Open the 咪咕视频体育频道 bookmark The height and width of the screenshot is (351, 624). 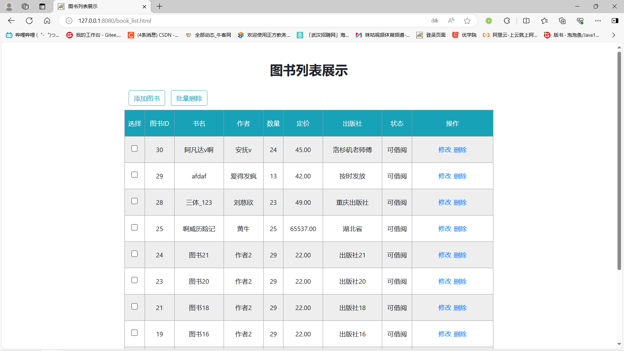pos(383,35)
